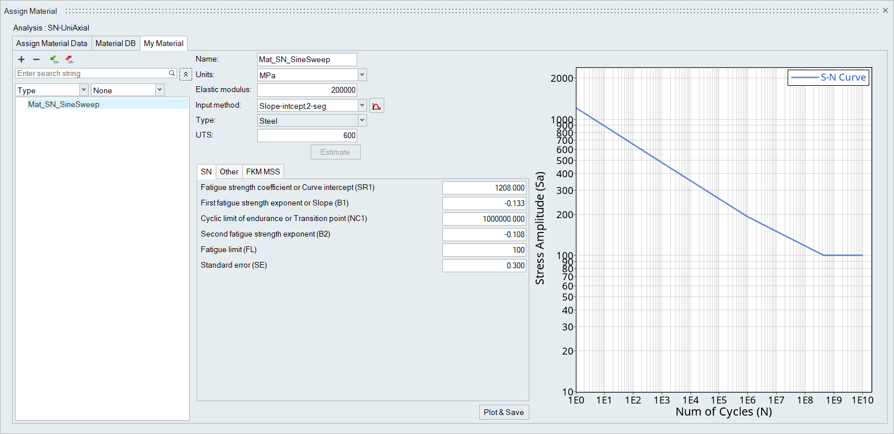Collapse the filter section with double chevron

point(185,75)
